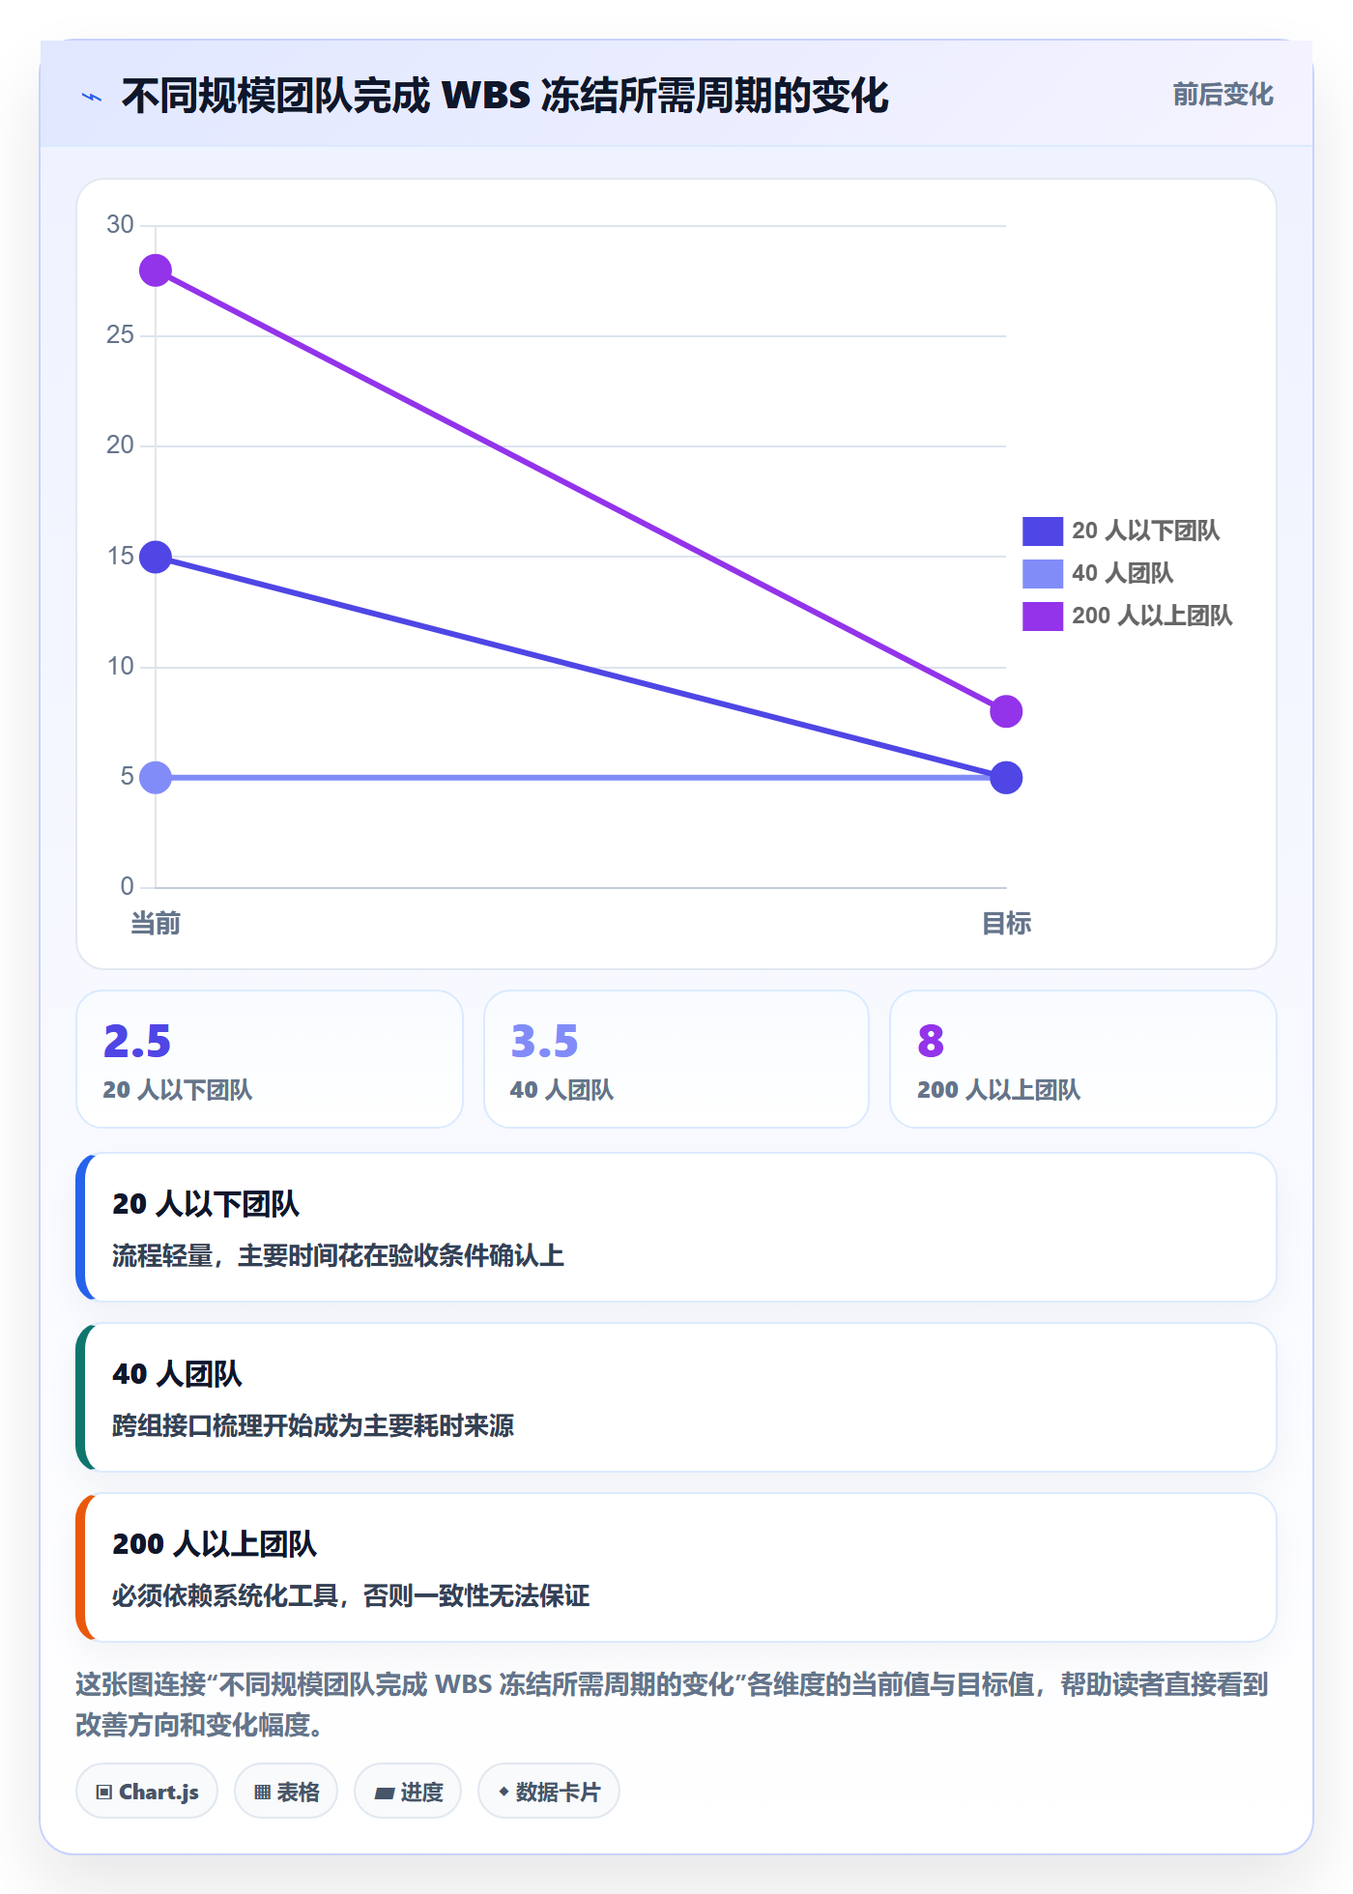Click the purple data point at 28 for 当前

(156, 271)
